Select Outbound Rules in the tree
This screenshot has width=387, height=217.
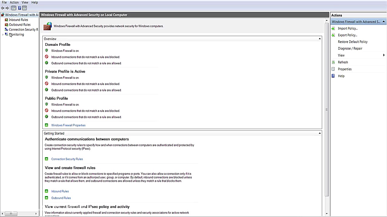20,25
